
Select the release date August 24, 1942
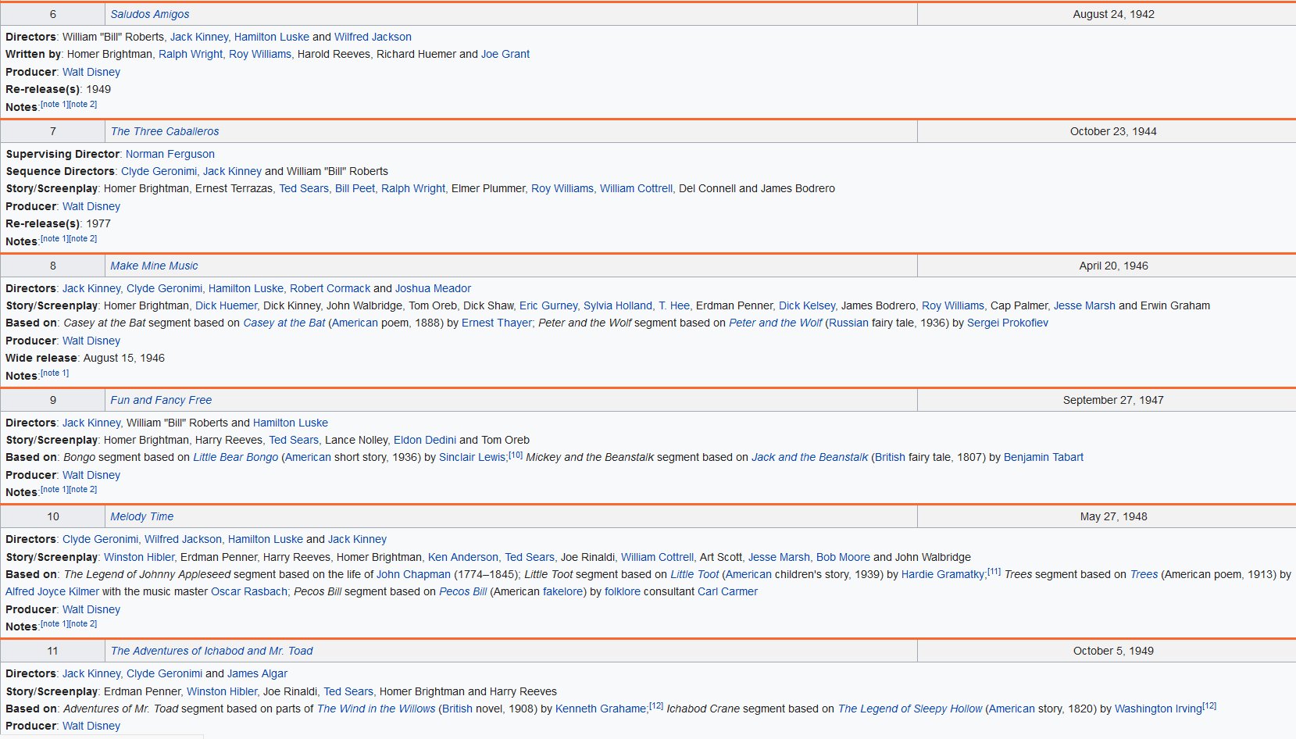coord(1113,14)
